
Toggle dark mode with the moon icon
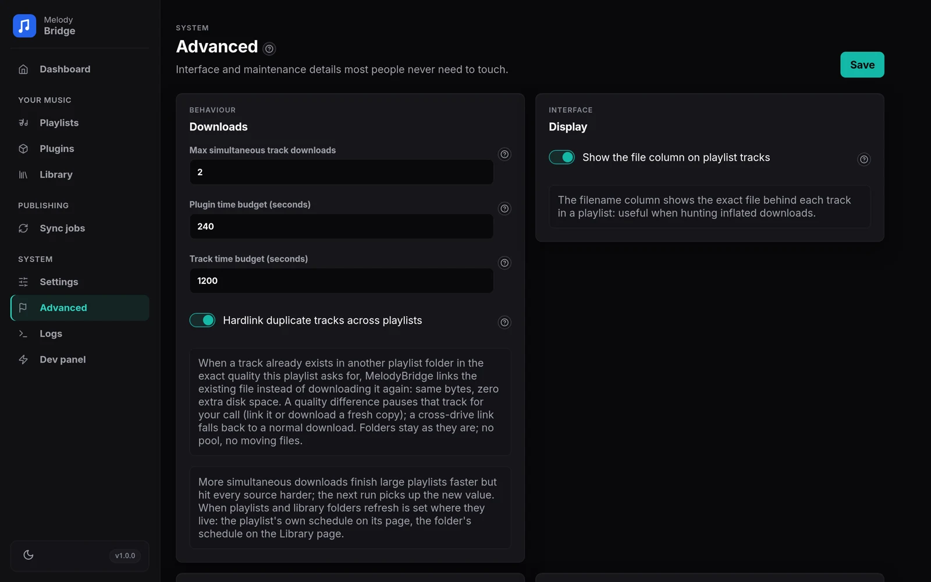click(x=29, y=555)
